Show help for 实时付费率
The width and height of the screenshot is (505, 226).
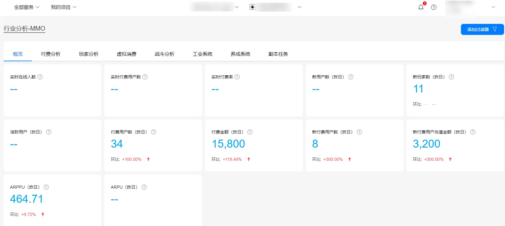(x=237, y=77)
